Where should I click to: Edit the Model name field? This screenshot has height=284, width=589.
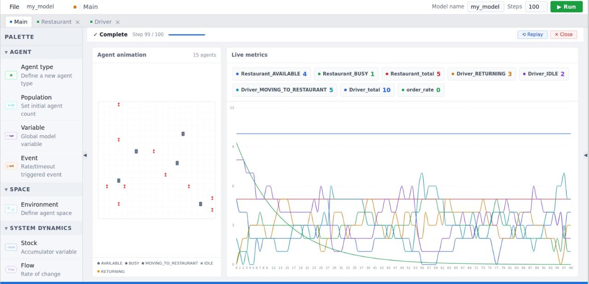click(485, 7)
